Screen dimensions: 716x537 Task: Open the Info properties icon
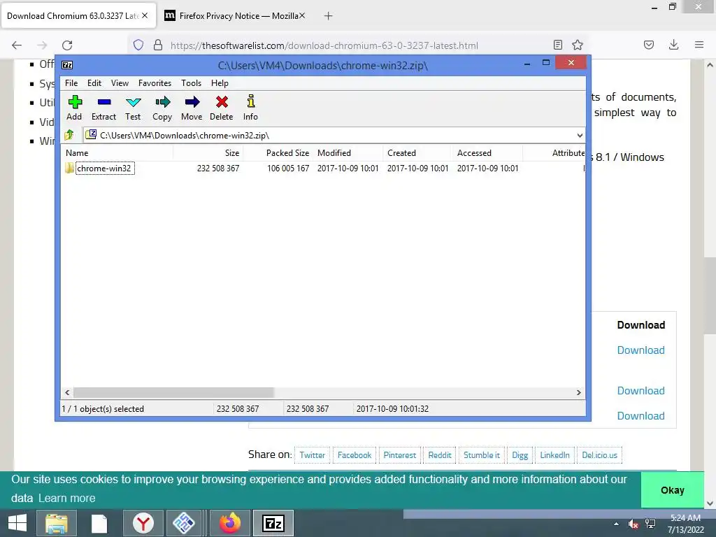tap(251, 101)
